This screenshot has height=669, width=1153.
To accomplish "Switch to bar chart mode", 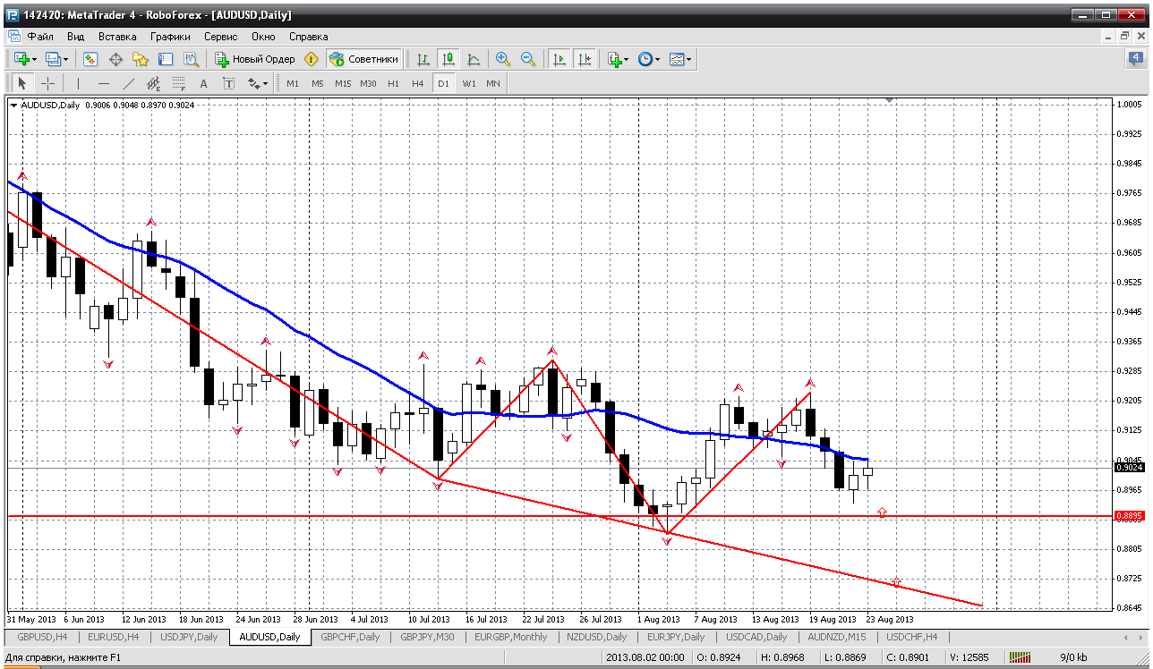I will click(423, 59).
